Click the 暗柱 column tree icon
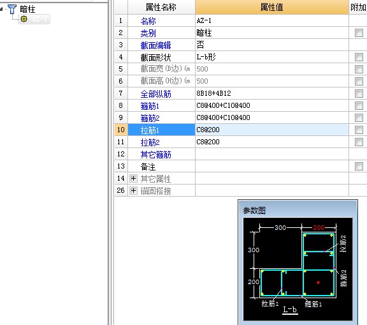 pyautogui.click(x=12, y=9)
